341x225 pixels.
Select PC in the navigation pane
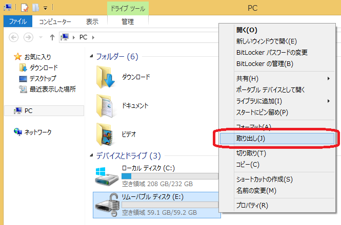tap(44, 110)
